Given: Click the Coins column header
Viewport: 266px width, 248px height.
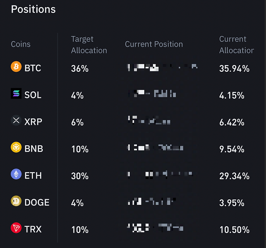Looking at the screenshot, I should pos(21,44).
